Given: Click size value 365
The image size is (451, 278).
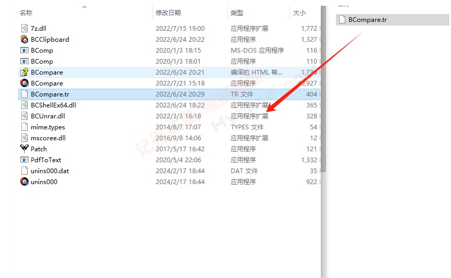Looking at the screenshot, I should (311, 105).
